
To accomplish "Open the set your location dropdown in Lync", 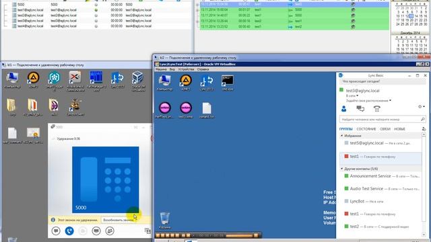I will [x=368, y=101].
